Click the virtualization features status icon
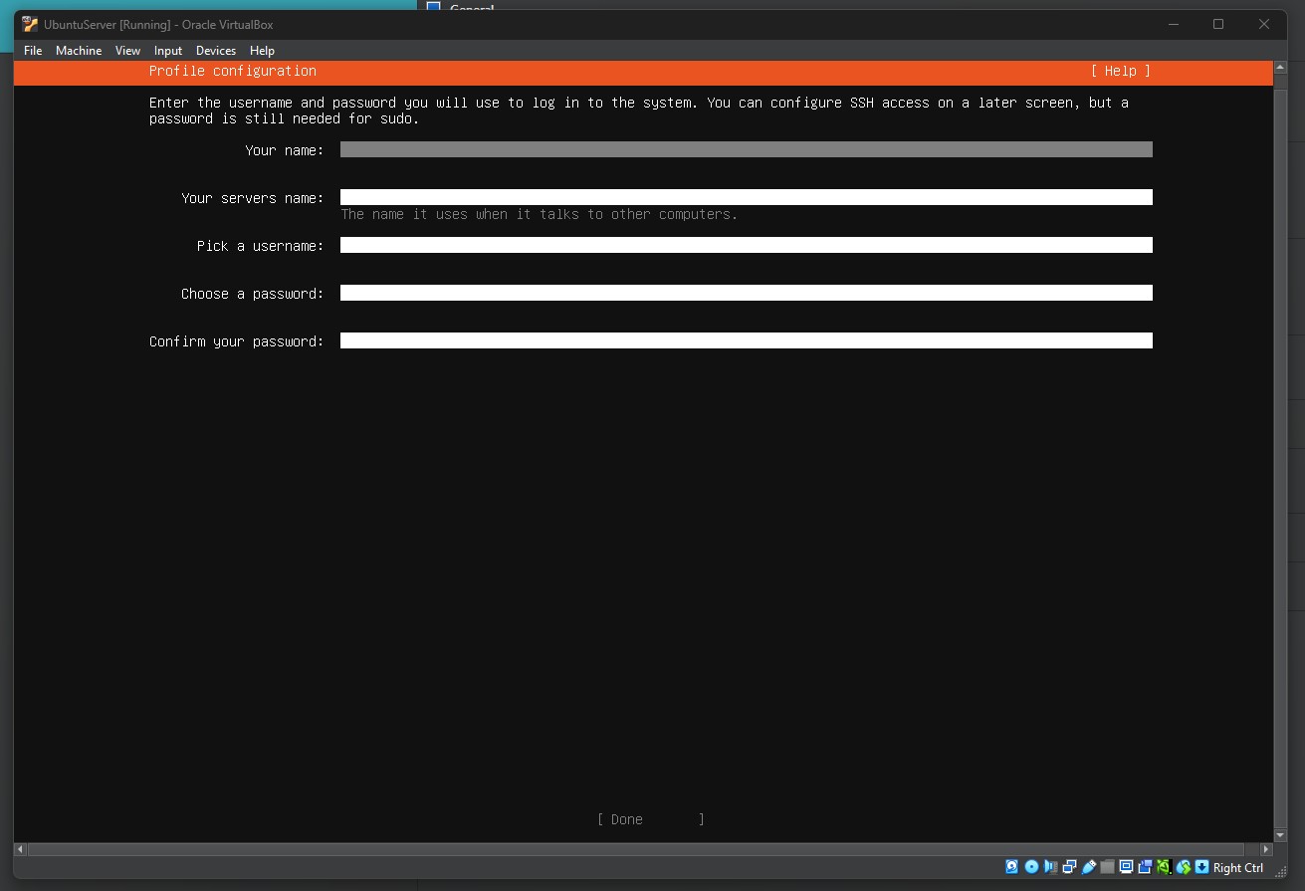 [x=1163, y=867]
